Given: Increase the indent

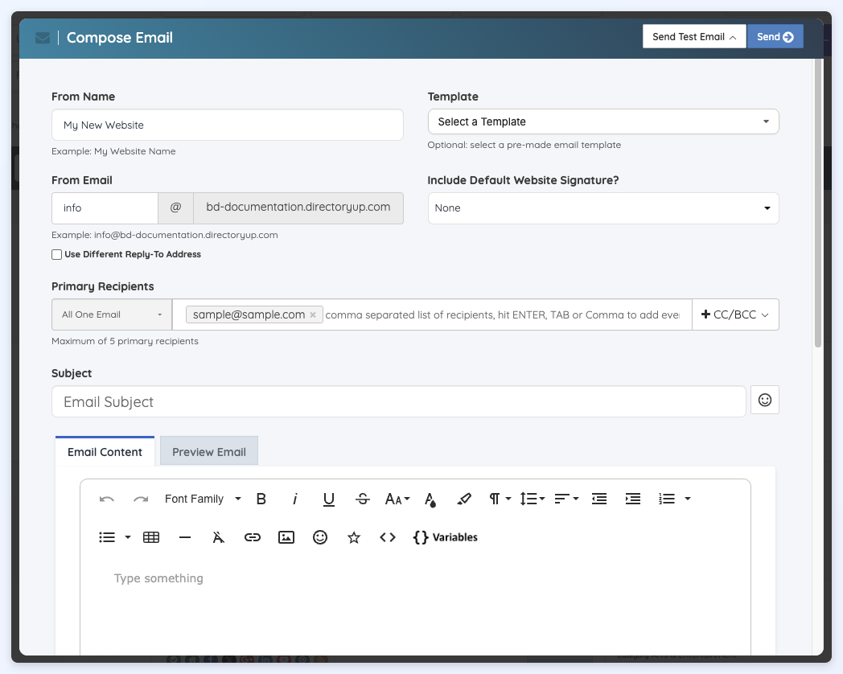Looking at the screenshot, I should coord(633,499).
